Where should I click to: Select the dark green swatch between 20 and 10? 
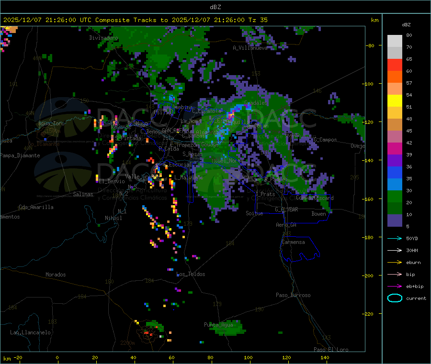[395, 209]
